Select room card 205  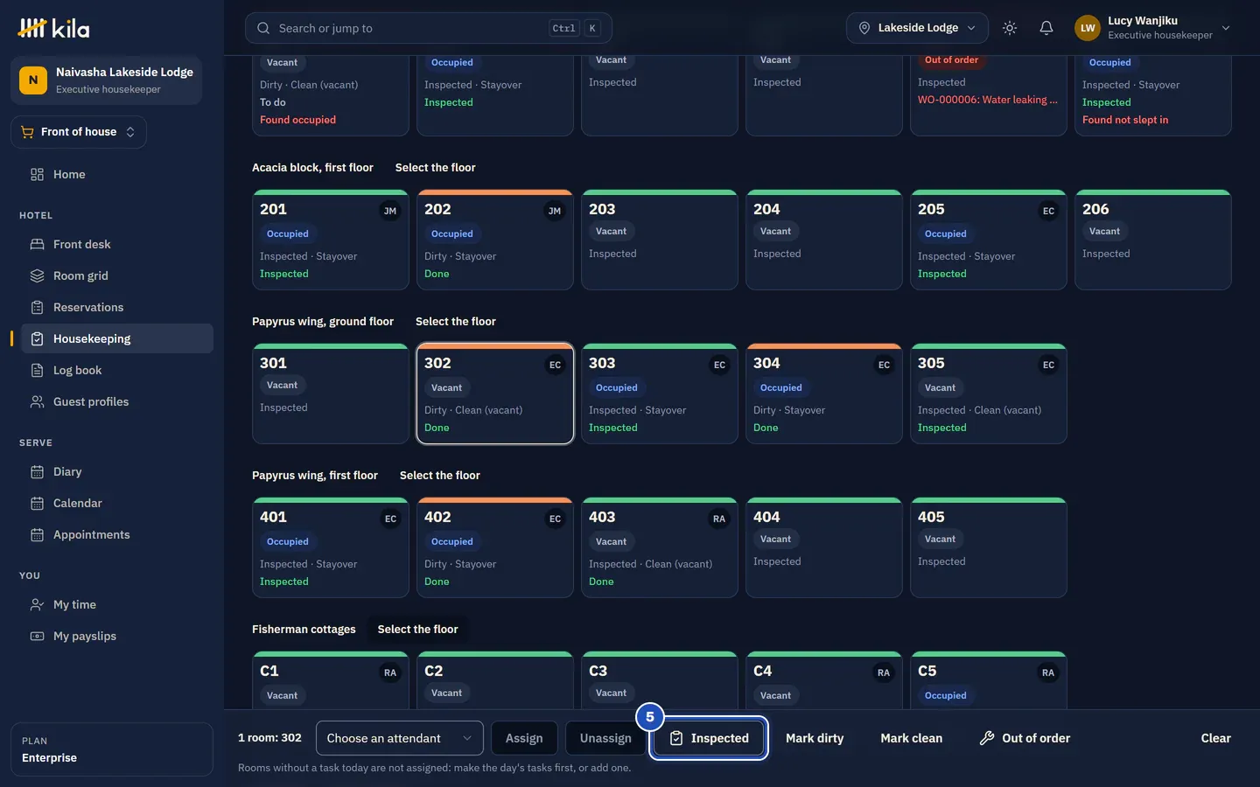point(989,240)
